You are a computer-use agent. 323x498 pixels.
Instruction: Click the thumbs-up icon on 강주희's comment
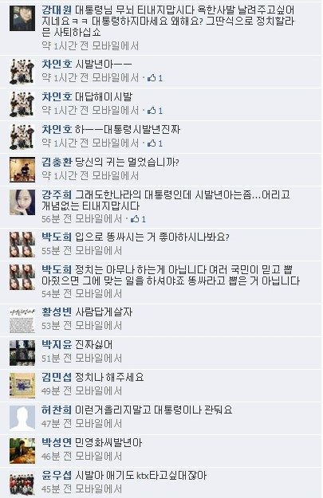(x=135, y=219)
